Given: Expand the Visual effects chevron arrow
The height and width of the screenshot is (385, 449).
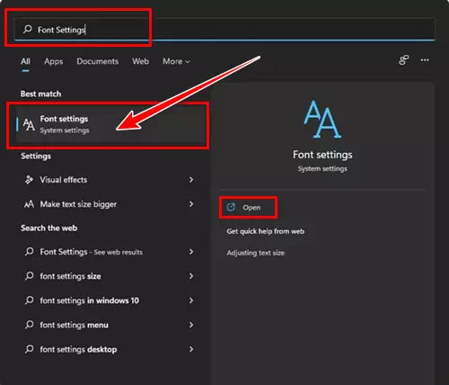Looking at the screenshot, I should (x=191, y=180).
